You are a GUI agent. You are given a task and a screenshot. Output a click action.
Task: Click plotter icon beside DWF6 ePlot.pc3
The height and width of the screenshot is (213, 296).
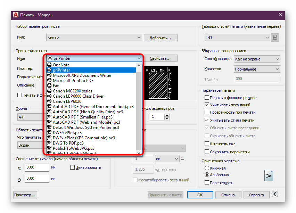coord(50,133)
